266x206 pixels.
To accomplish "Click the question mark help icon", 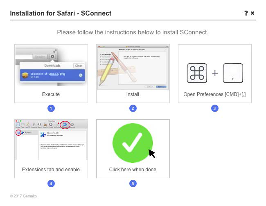I will coord(246,13).
